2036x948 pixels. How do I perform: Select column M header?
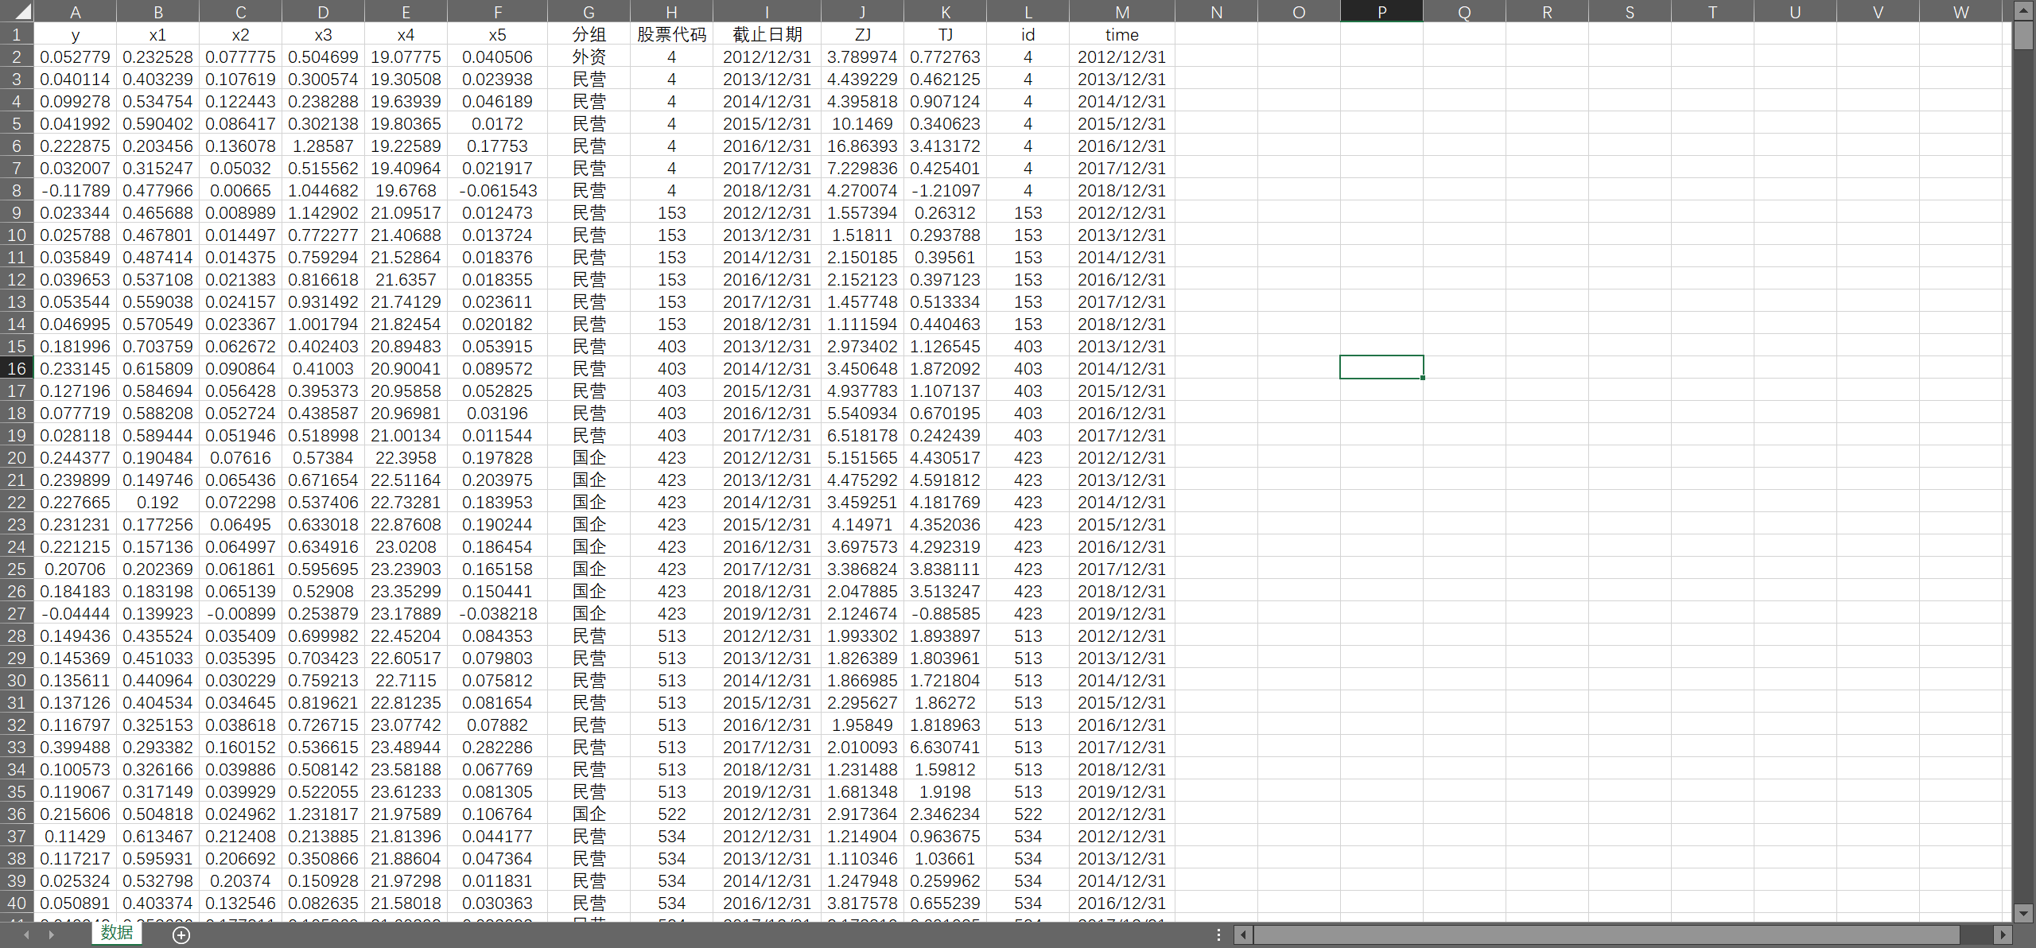pos(1121,12)
